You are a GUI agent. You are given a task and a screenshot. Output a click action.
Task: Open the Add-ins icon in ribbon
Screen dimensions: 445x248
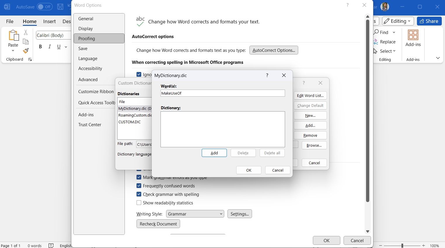click(413, 38)
